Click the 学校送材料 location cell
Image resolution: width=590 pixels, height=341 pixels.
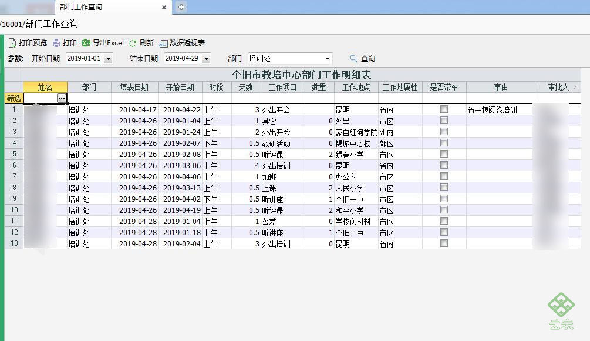pos(356,222)
